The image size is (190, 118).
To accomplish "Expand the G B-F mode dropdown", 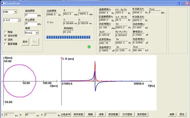I will tap(19, 20).
